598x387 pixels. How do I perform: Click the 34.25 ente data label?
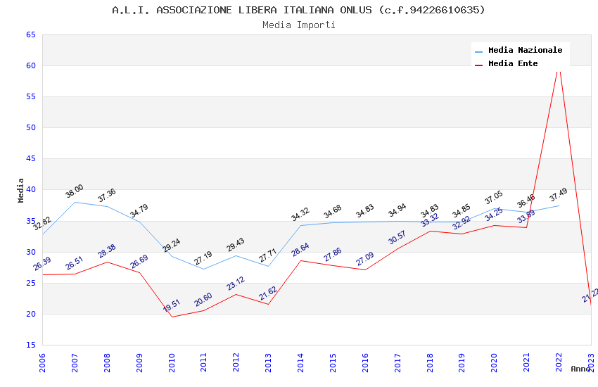[x=494, y=215]
